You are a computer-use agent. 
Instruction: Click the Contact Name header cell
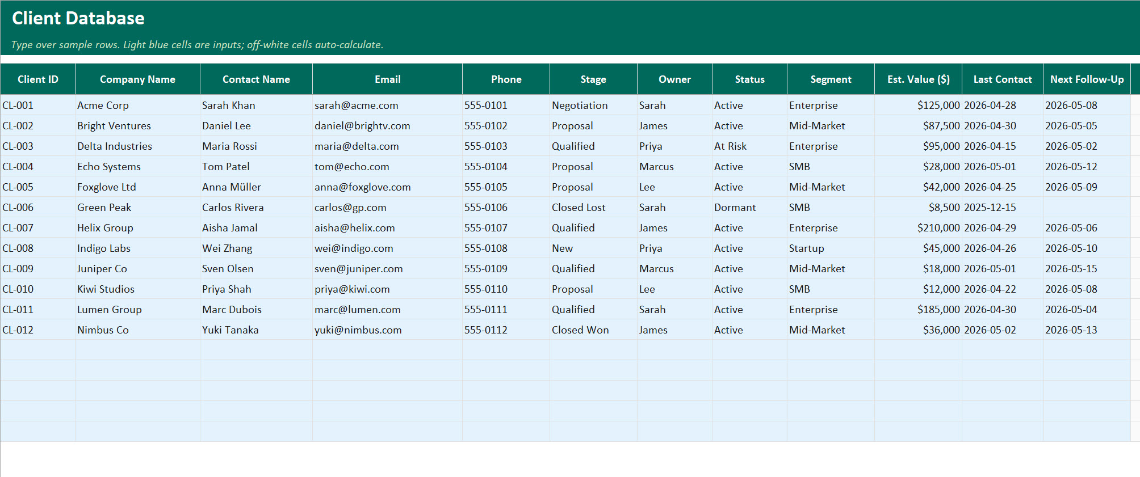coord(256,79)
